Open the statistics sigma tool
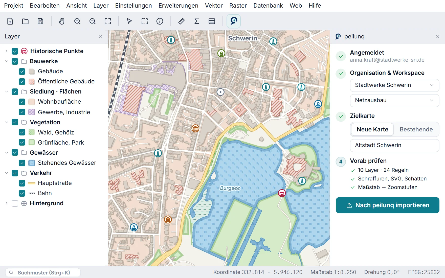 pyautogui.click(x=197, y=21)
